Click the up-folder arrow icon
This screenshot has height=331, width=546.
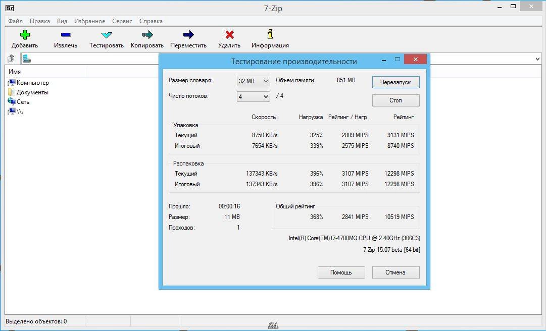tap(11, 59)
